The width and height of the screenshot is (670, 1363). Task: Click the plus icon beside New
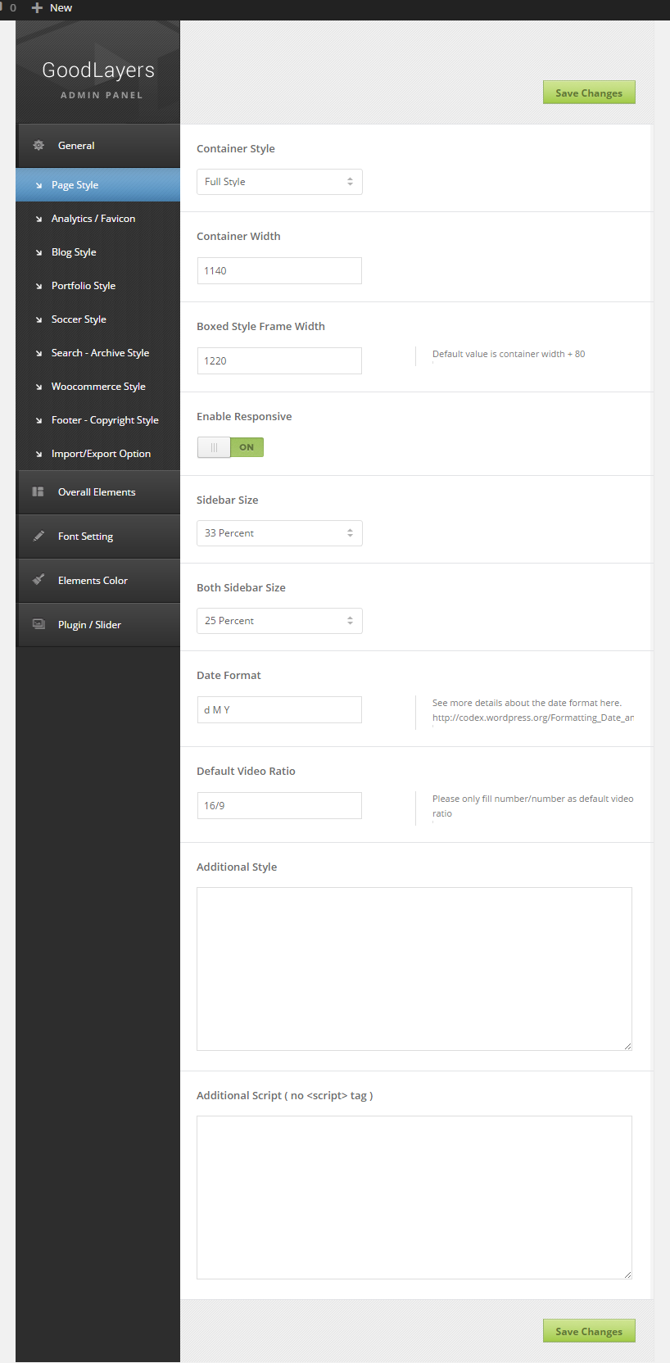tap(37, 8)
